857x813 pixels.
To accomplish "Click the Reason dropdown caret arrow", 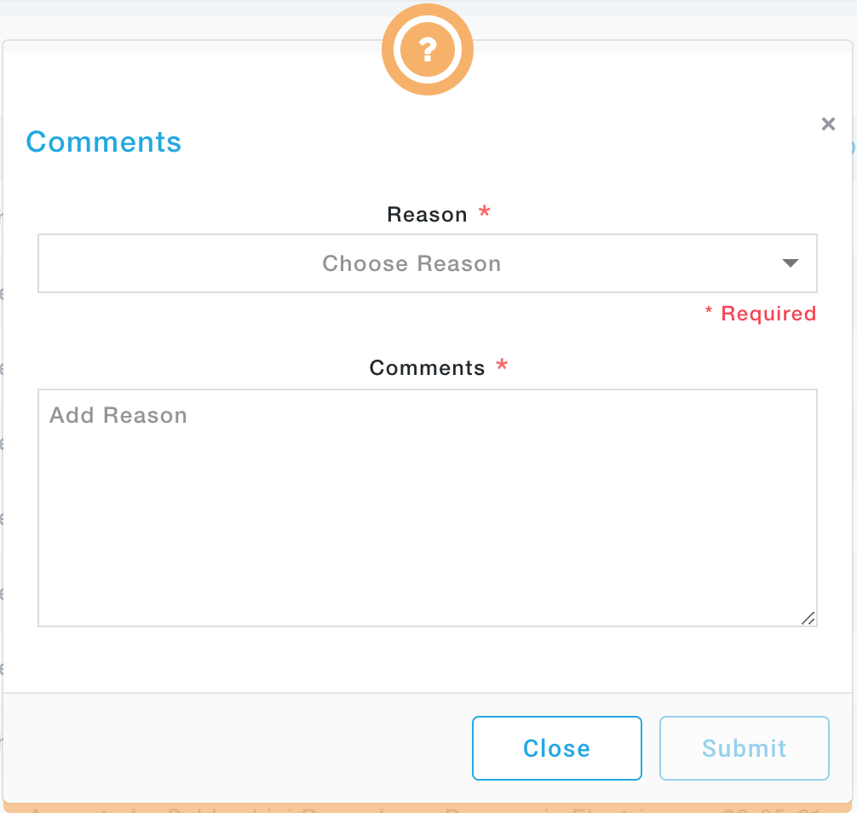I will (790, 263).
